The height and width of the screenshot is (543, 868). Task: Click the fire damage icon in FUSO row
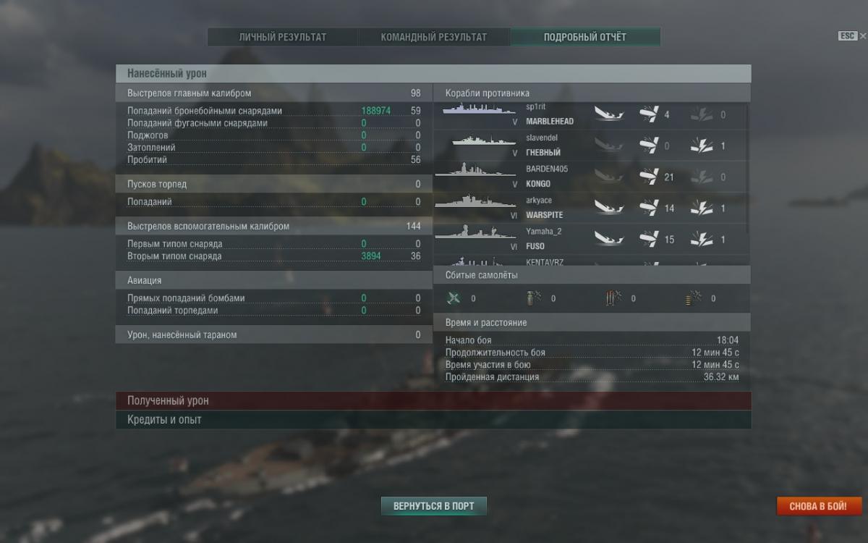pyautogui.click(x=702, y=239)
